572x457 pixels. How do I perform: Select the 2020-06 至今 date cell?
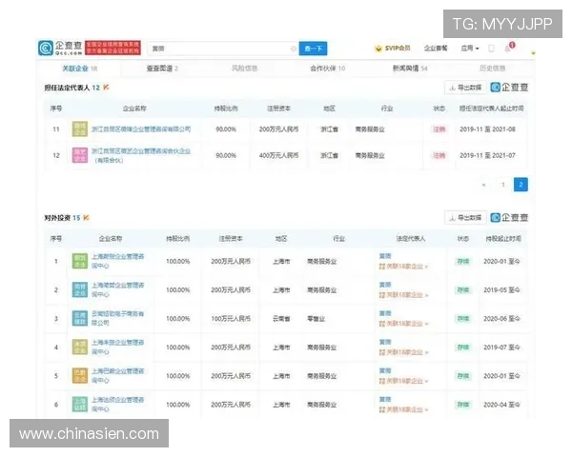pos(501,319)
